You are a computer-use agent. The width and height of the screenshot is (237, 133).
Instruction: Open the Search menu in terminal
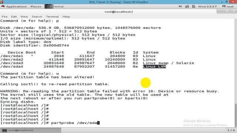37,17
